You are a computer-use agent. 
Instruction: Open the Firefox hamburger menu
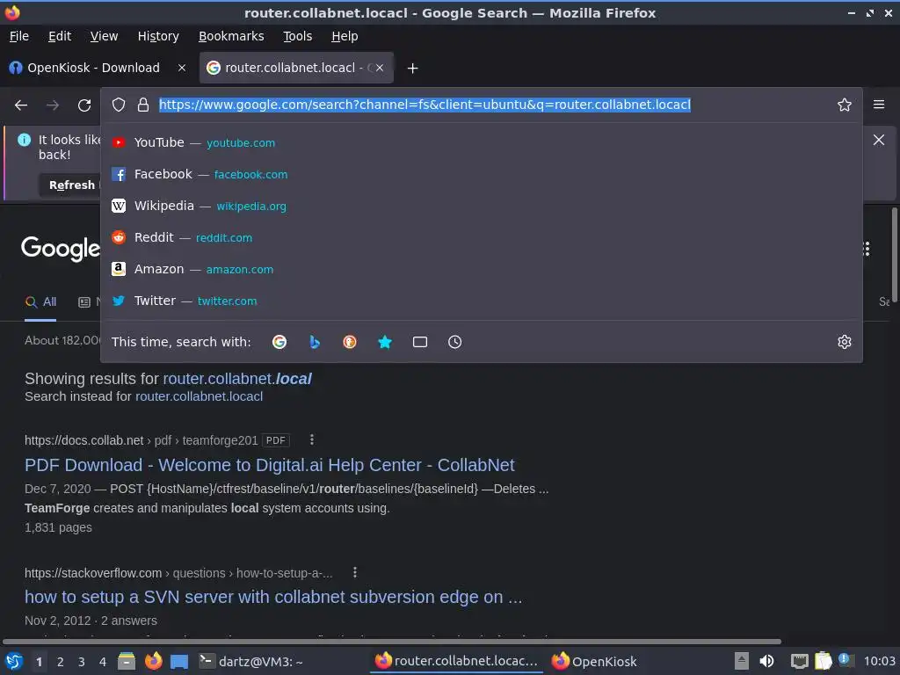pyautogui.click(x=879, y=105)
